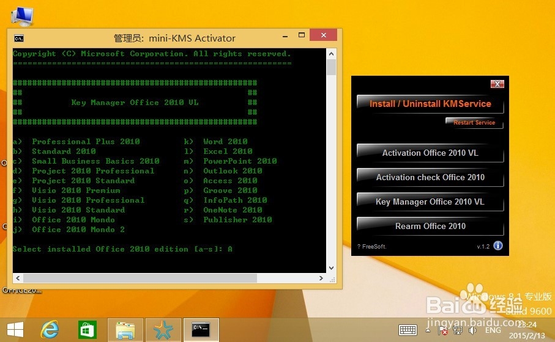
Task: Click "Visio 2010 Standard" text
Action: [x=78, y=210]
